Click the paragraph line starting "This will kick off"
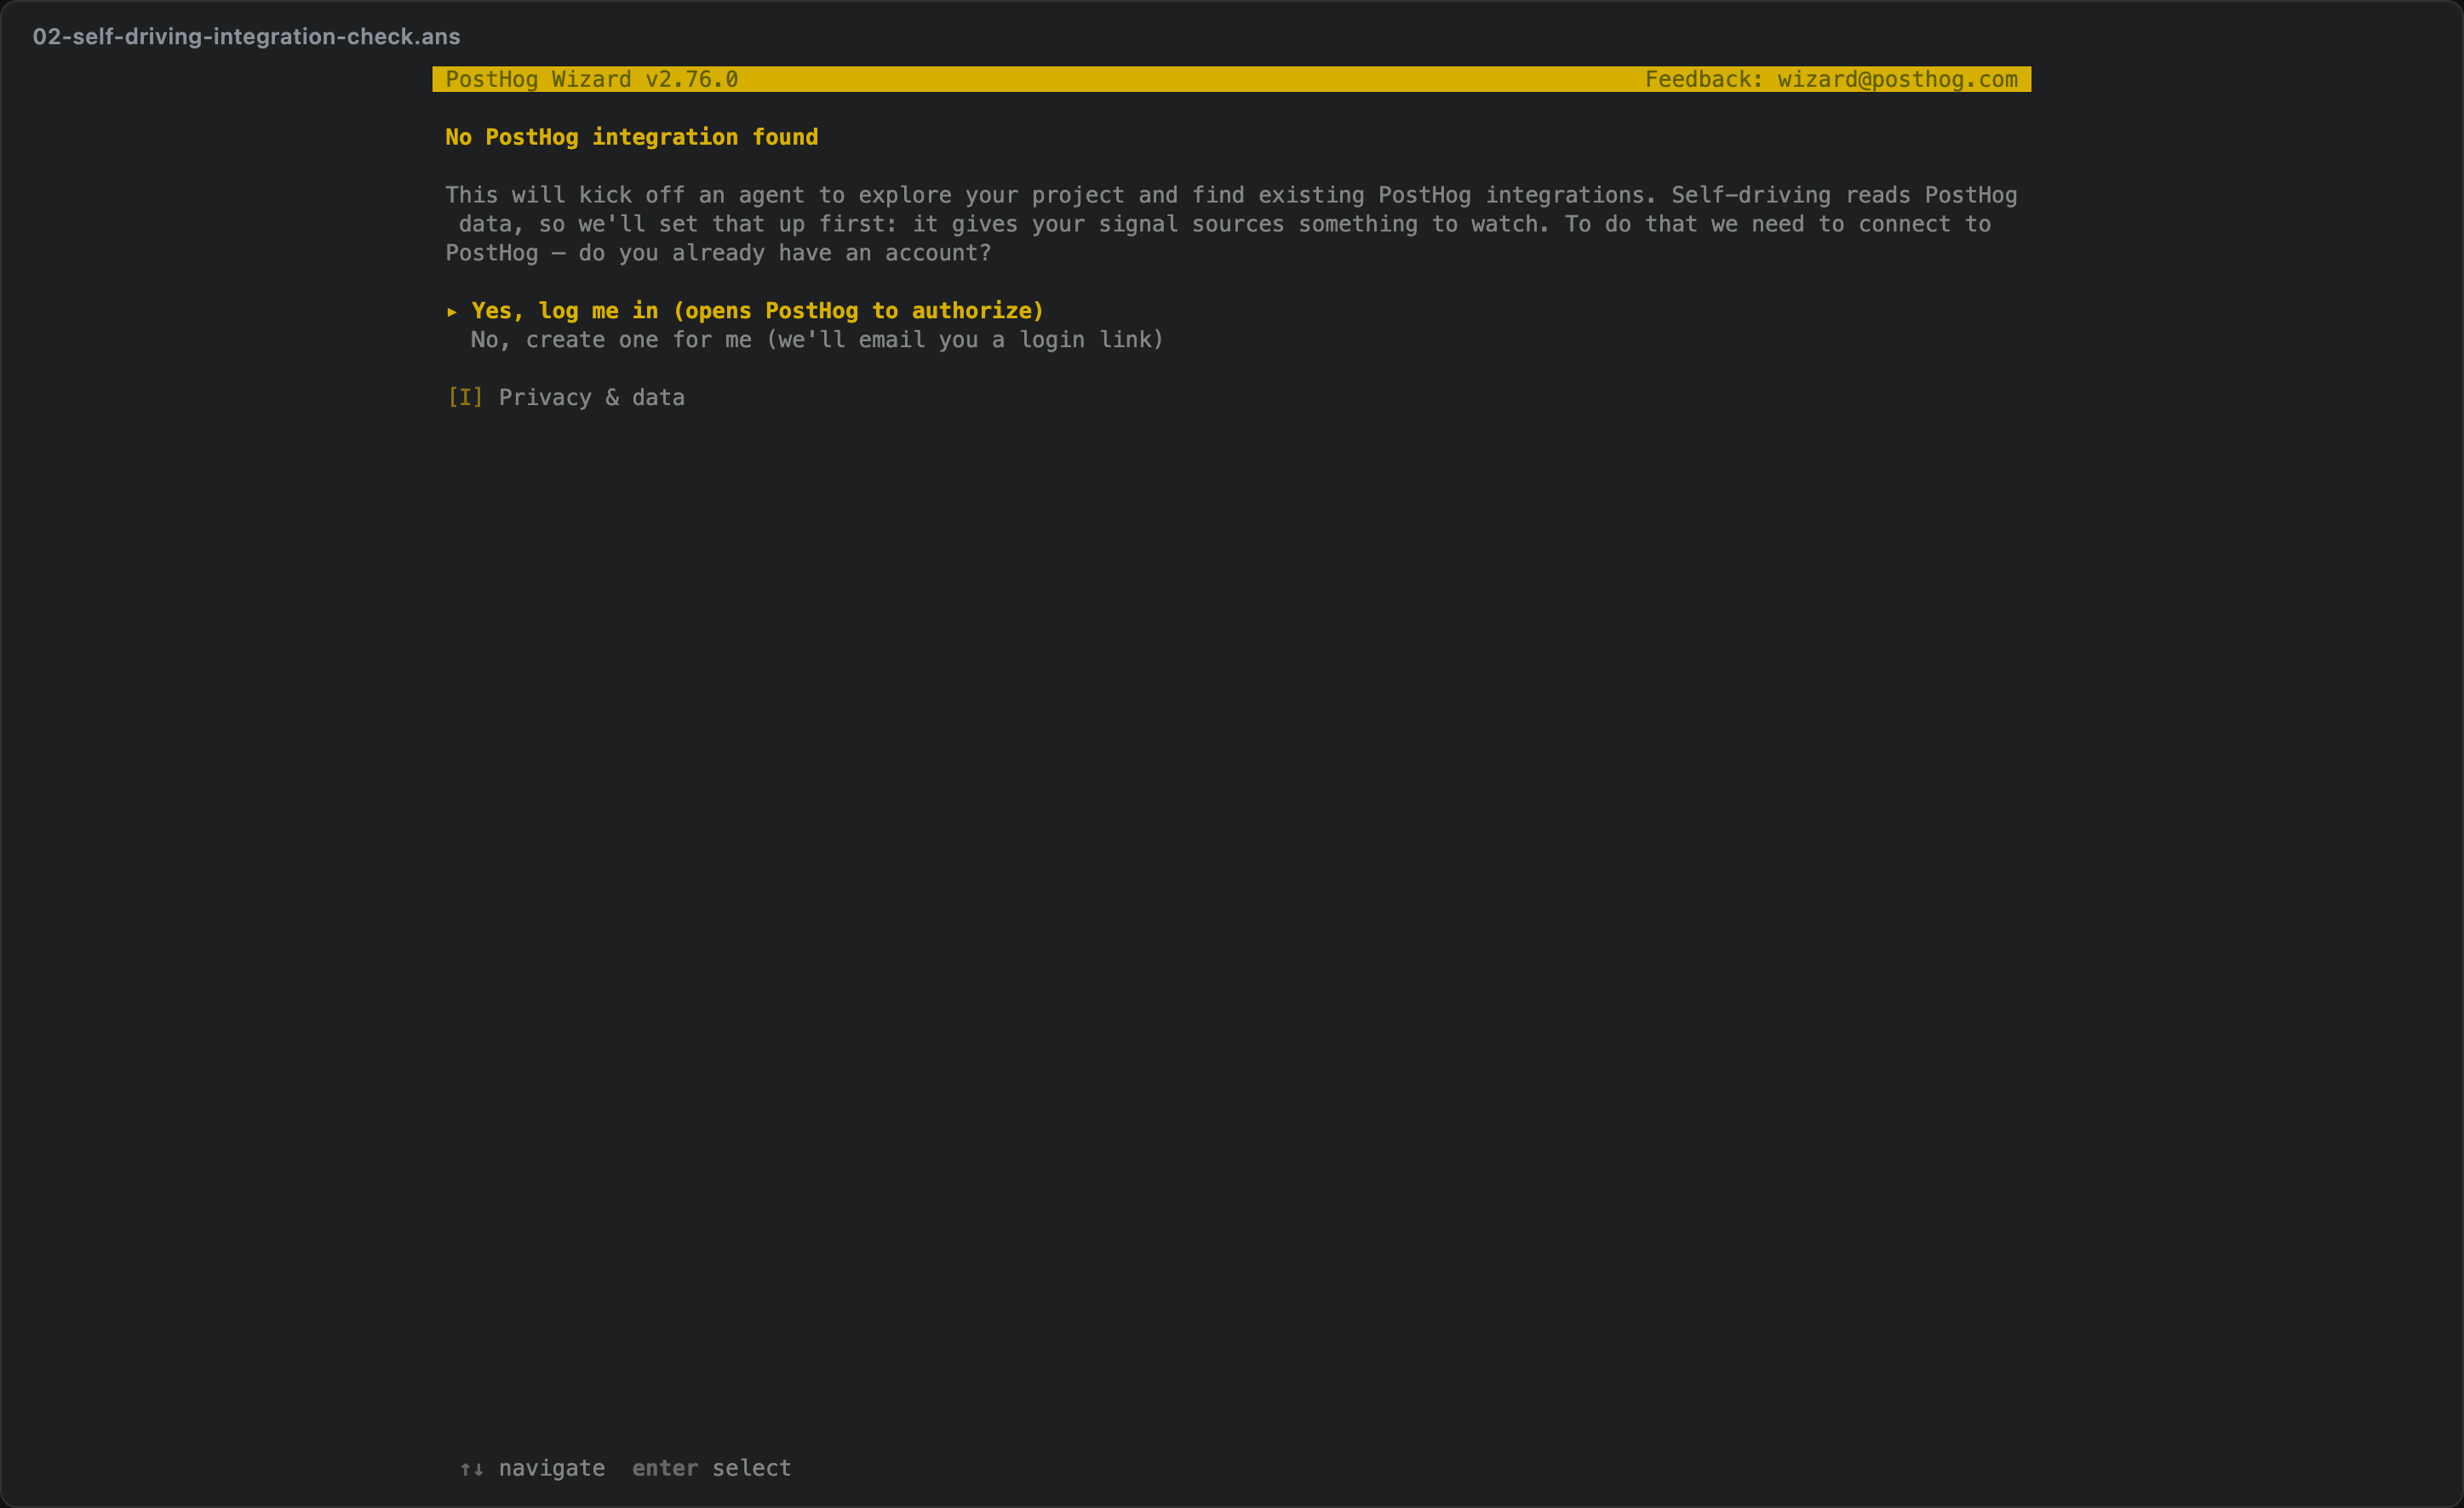2464x1508 pixels. point(1231,195)
